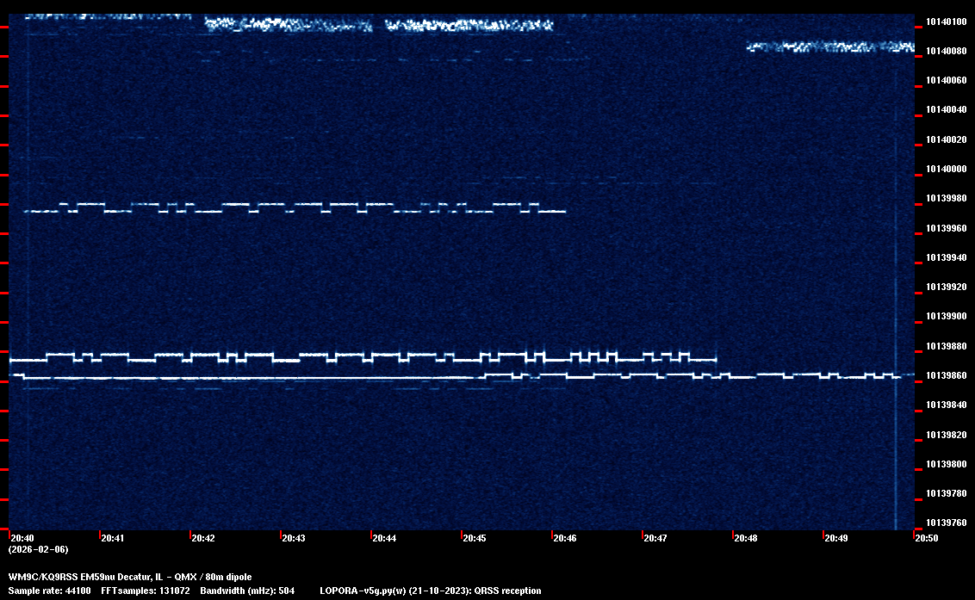Click the 20:43 time axis label

pyautogui.click(x=294, y=538)
